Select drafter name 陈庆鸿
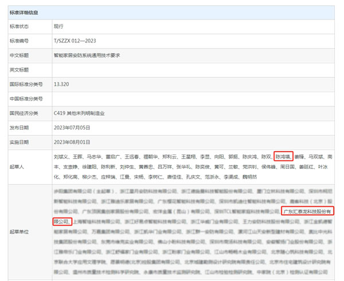The image size is (344, 281). pos(249,157)
